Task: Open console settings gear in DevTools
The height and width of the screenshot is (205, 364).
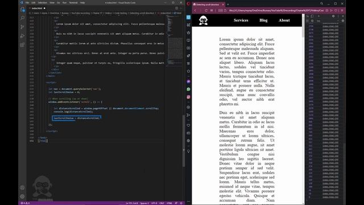Action: (x=343, y=20)
